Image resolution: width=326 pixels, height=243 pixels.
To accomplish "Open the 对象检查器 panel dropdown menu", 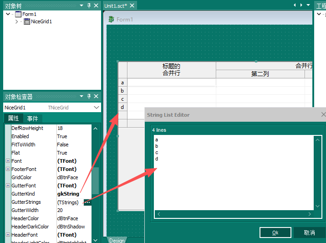I will (x=81, y=96).
